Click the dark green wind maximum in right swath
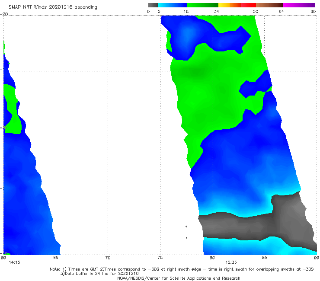 point(196,72)
